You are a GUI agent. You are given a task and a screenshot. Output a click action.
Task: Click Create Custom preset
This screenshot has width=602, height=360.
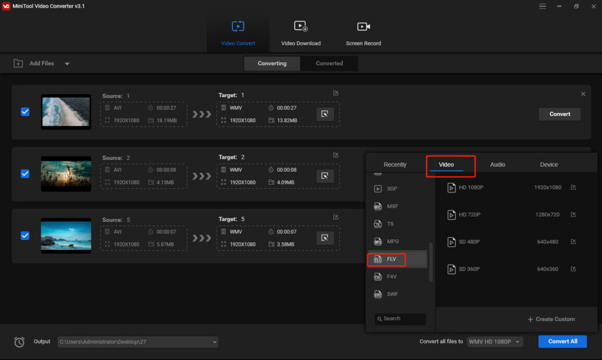click(551, 319)
